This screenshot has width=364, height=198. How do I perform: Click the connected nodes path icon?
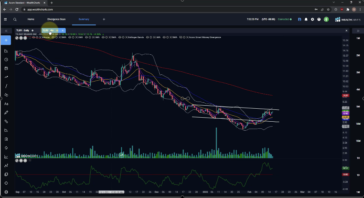coord(6,165)
